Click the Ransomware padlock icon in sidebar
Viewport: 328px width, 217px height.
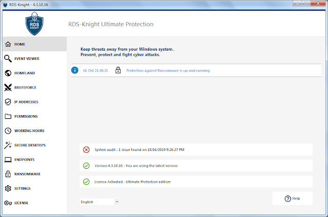point(8,174)
